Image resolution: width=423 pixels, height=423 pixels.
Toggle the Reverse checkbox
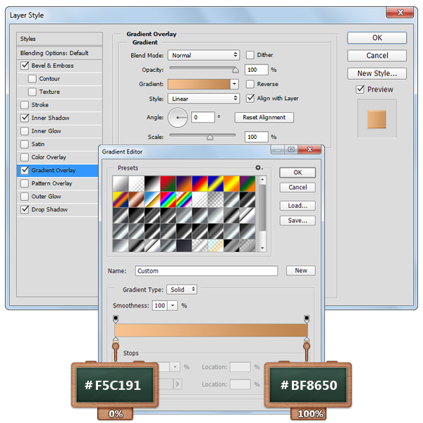(250, 84)
